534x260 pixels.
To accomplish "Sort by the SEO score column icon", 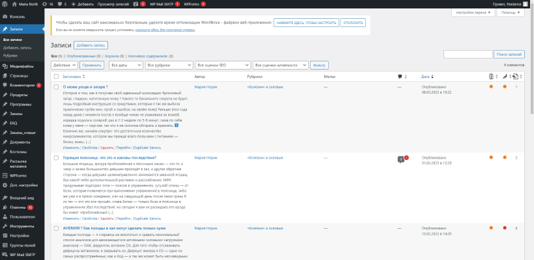I will pos(491,77).
